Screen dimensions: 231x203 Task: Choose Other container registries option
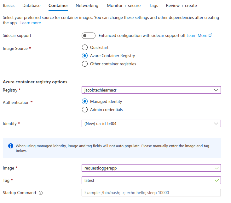(x=84, y=64)
